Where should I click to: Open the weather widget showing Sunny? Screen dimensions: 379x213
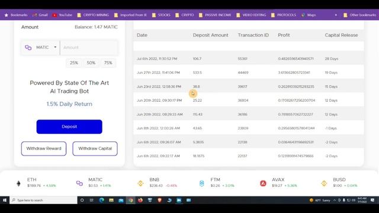tap(320, 200)
